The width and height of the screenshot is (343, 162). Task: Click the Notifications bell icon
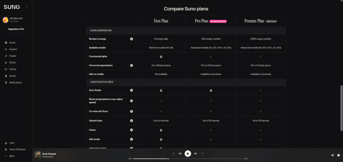[x=6, y=83]
